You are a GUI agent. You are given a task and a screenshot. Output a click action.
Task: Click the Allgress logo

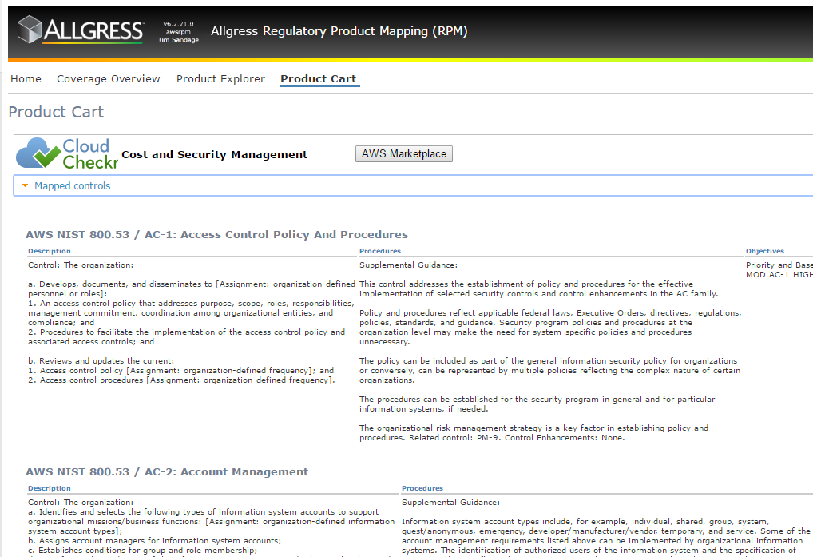click(x=80, y=30)
